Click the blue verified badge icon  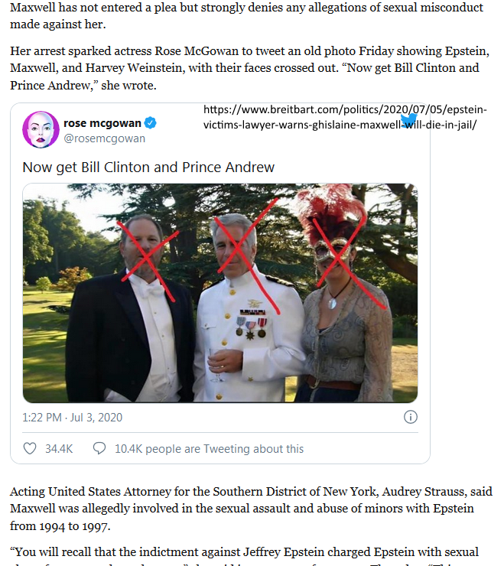[150, 122]
